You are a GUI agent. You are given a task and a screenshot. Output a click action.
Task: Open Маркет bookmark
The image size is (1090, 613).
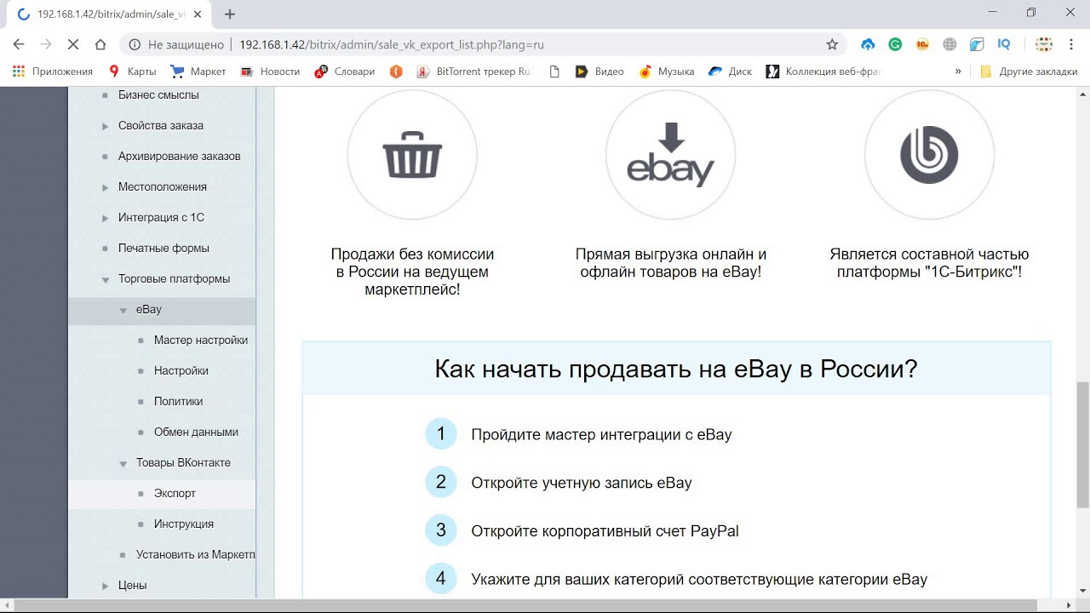[198, 72]
